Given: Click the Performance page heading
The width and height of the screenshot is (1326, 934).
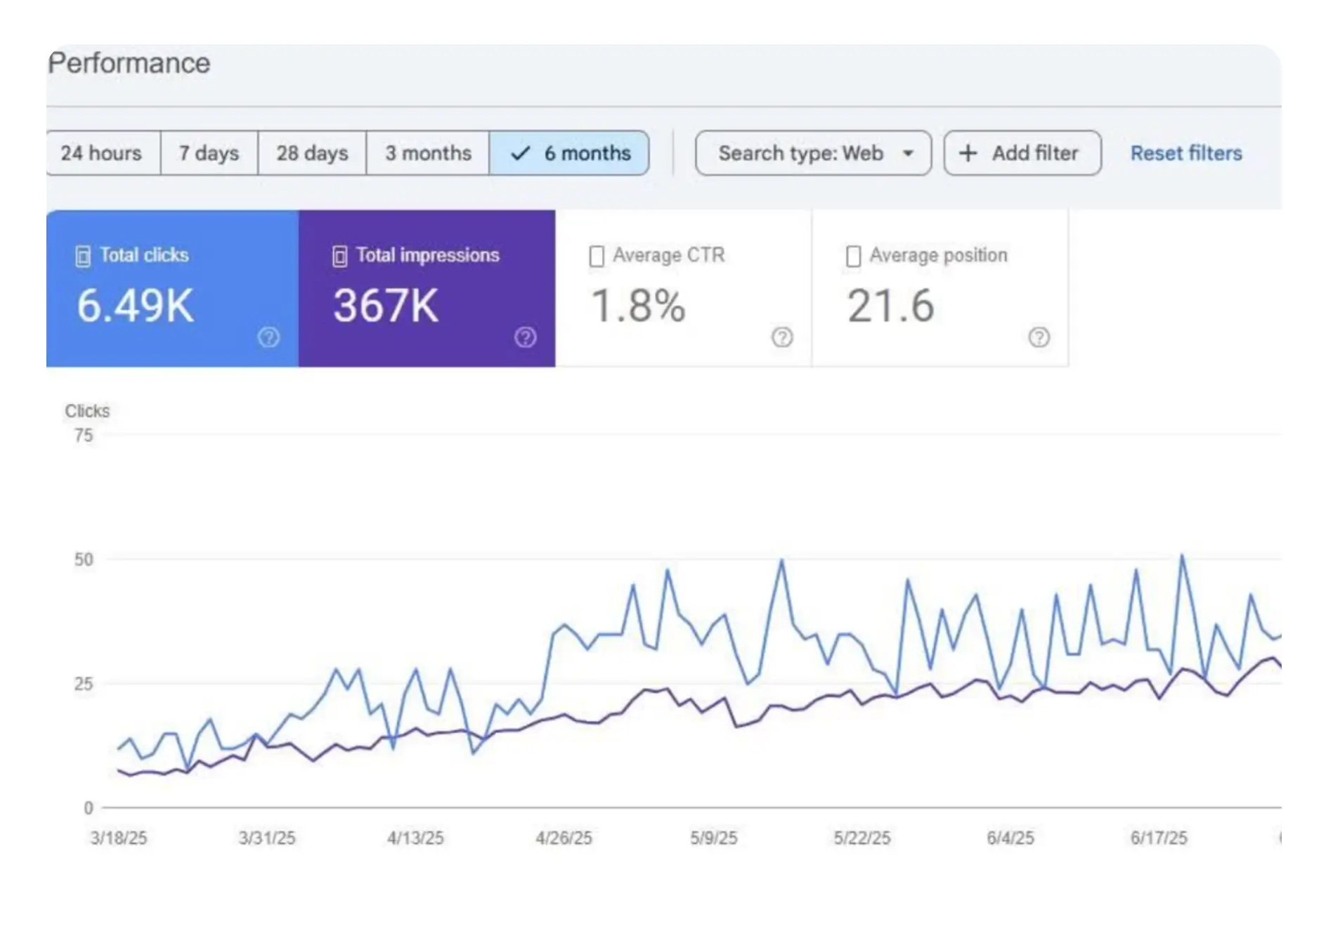Looking at the screenshot, I should pos(129,63).
